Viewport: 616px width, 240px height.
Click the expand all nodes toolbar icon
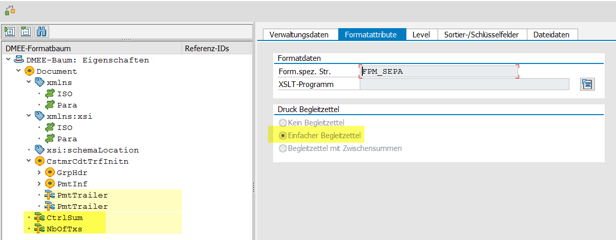(x=10, y=31)
